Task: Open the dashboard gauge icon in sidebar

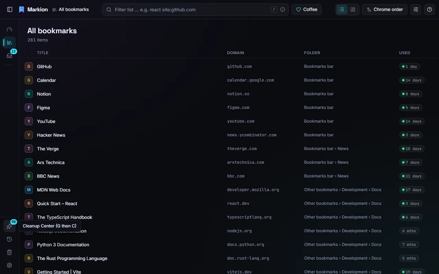Action: [10, 30]
